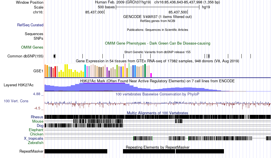Click the Scale label
This screenshot has width=271, height=158.
click(x=39, y=7)
